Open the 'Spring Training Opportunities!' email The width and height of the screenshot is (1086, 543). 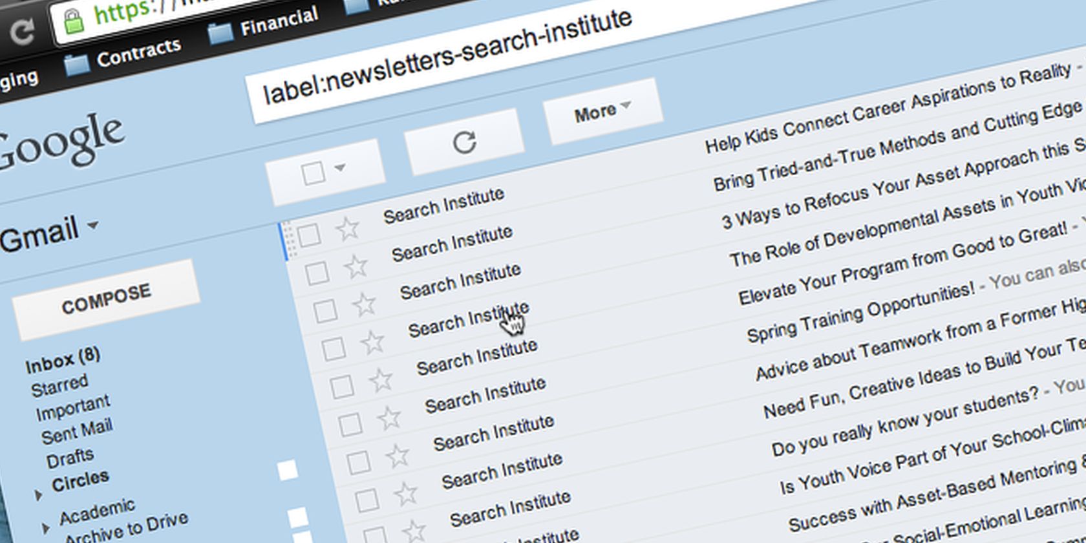coord(860,312)
